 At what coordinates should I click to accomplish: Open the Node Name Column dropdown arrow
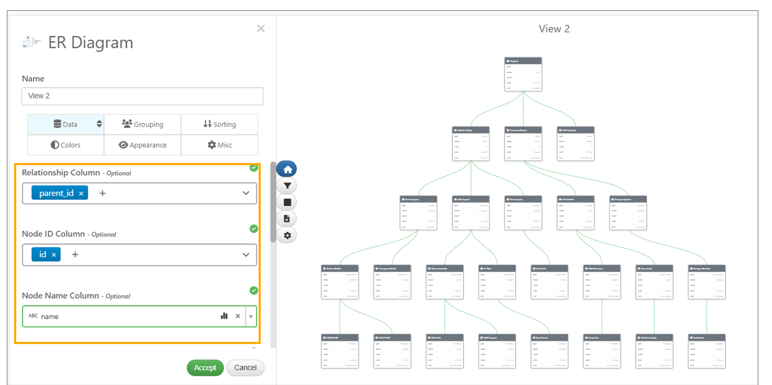pyautogui.click(x=251, y=316)
